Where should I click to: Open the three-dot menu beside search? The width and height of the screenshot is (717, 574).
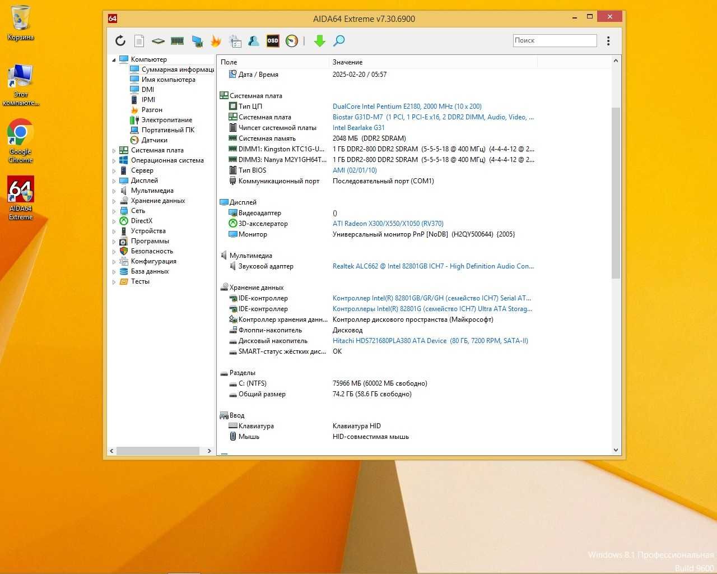[x=608, y=40]
